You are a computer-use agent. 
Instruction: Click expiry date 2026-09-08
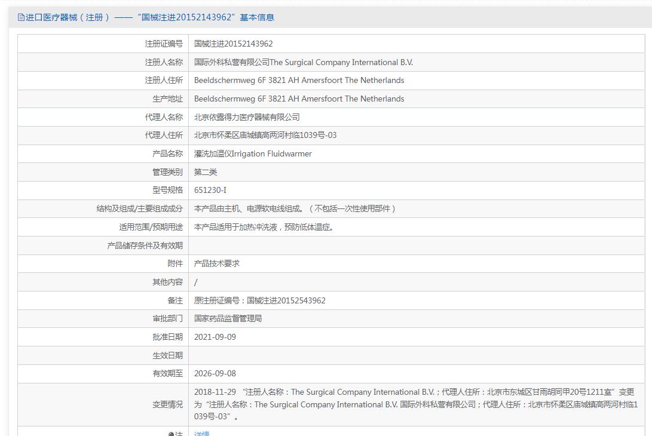(x=215, y=374)
